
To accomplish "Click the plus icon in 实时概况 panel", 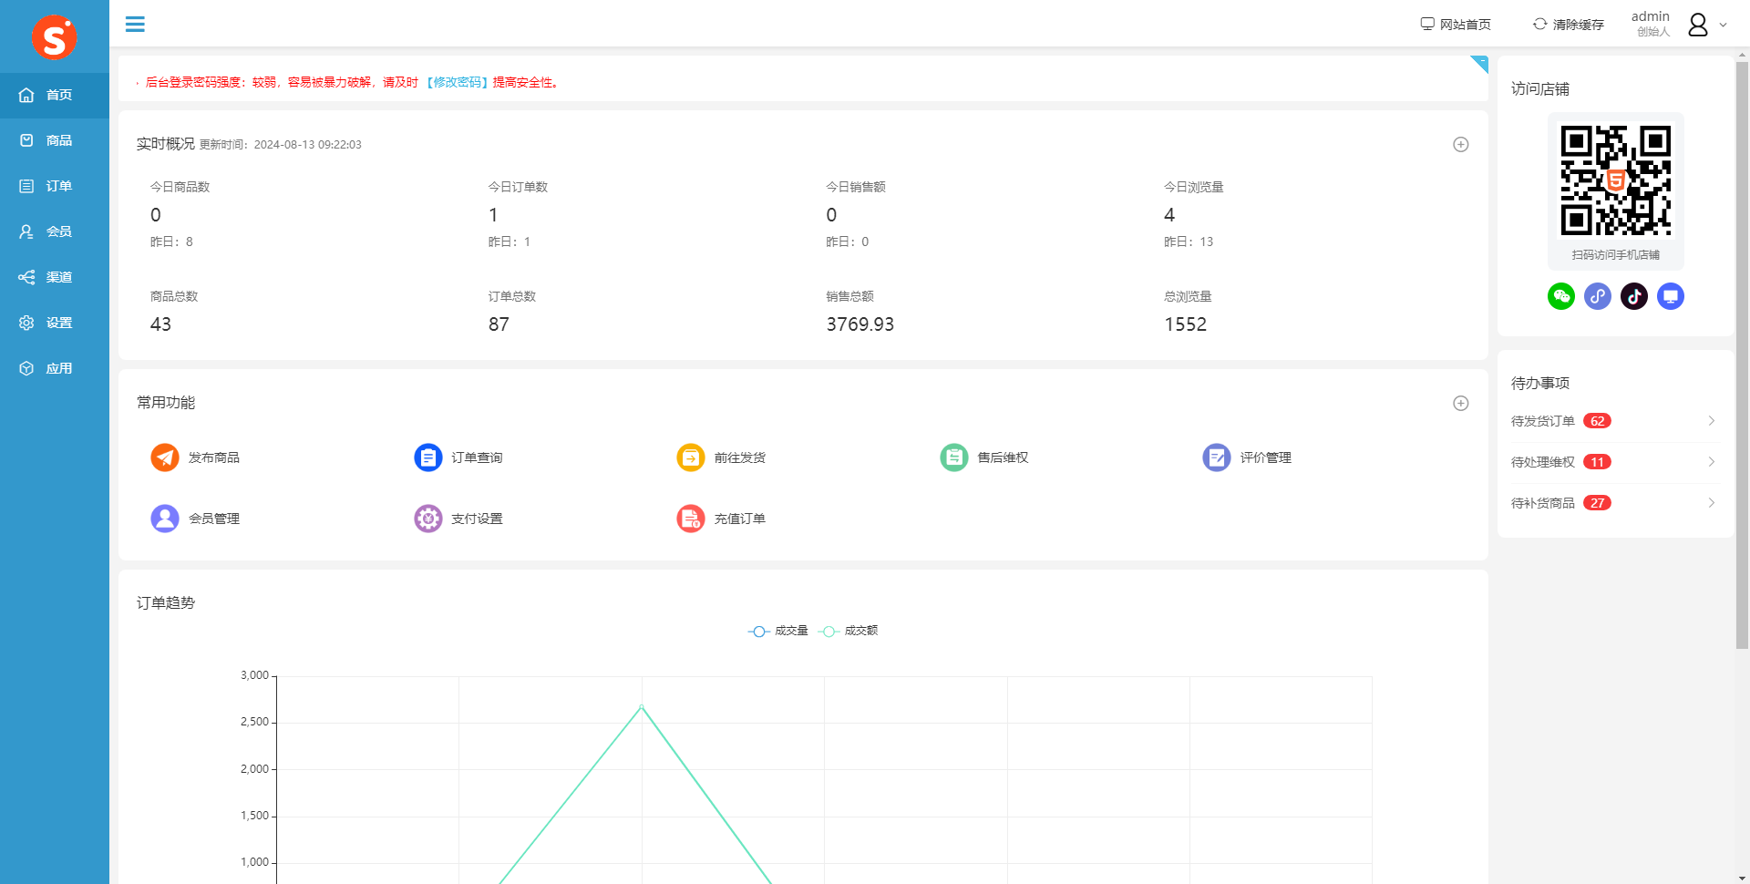I will [x=1460, y=144].
